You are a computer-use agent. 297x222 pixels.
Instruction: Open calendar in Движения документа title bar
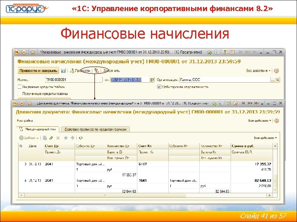(236, 103)
